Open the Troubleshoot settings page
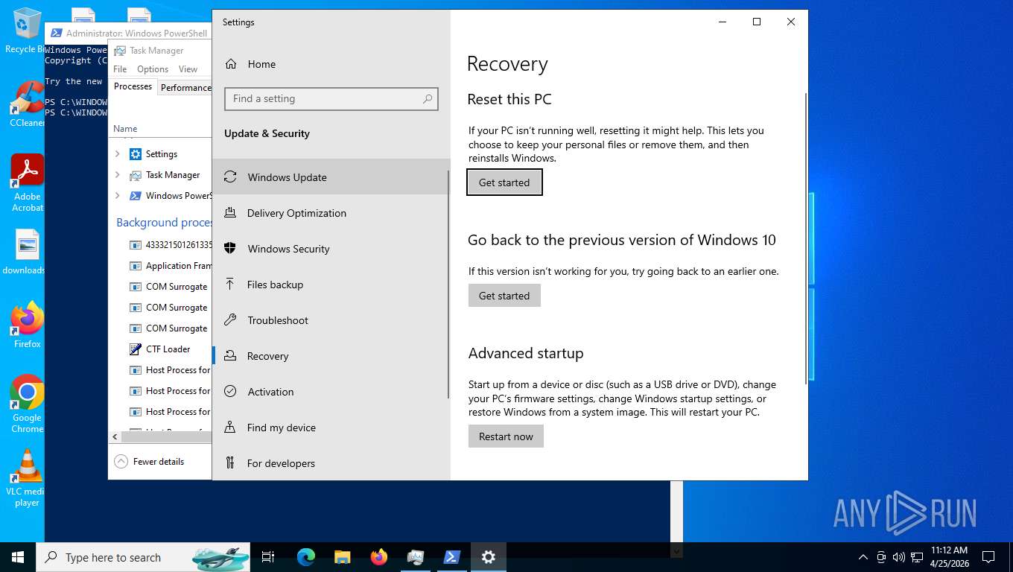 click(x=331, y=320)
